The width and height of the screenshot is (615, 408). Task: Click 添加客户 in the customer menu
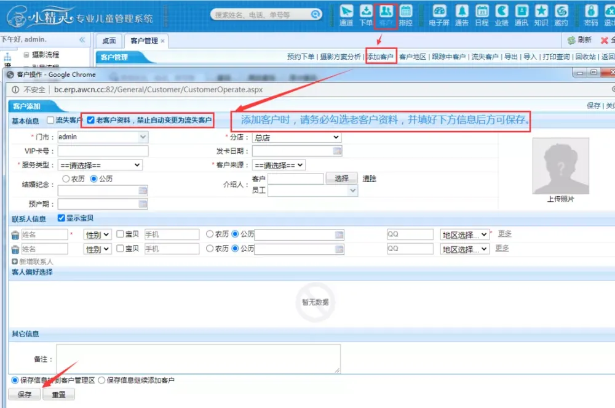click(x=381, y=57)
